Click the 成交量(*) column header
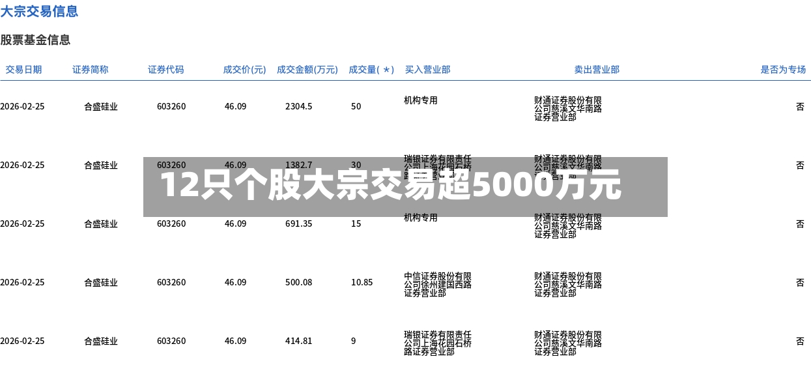 (x=371, y=69)
